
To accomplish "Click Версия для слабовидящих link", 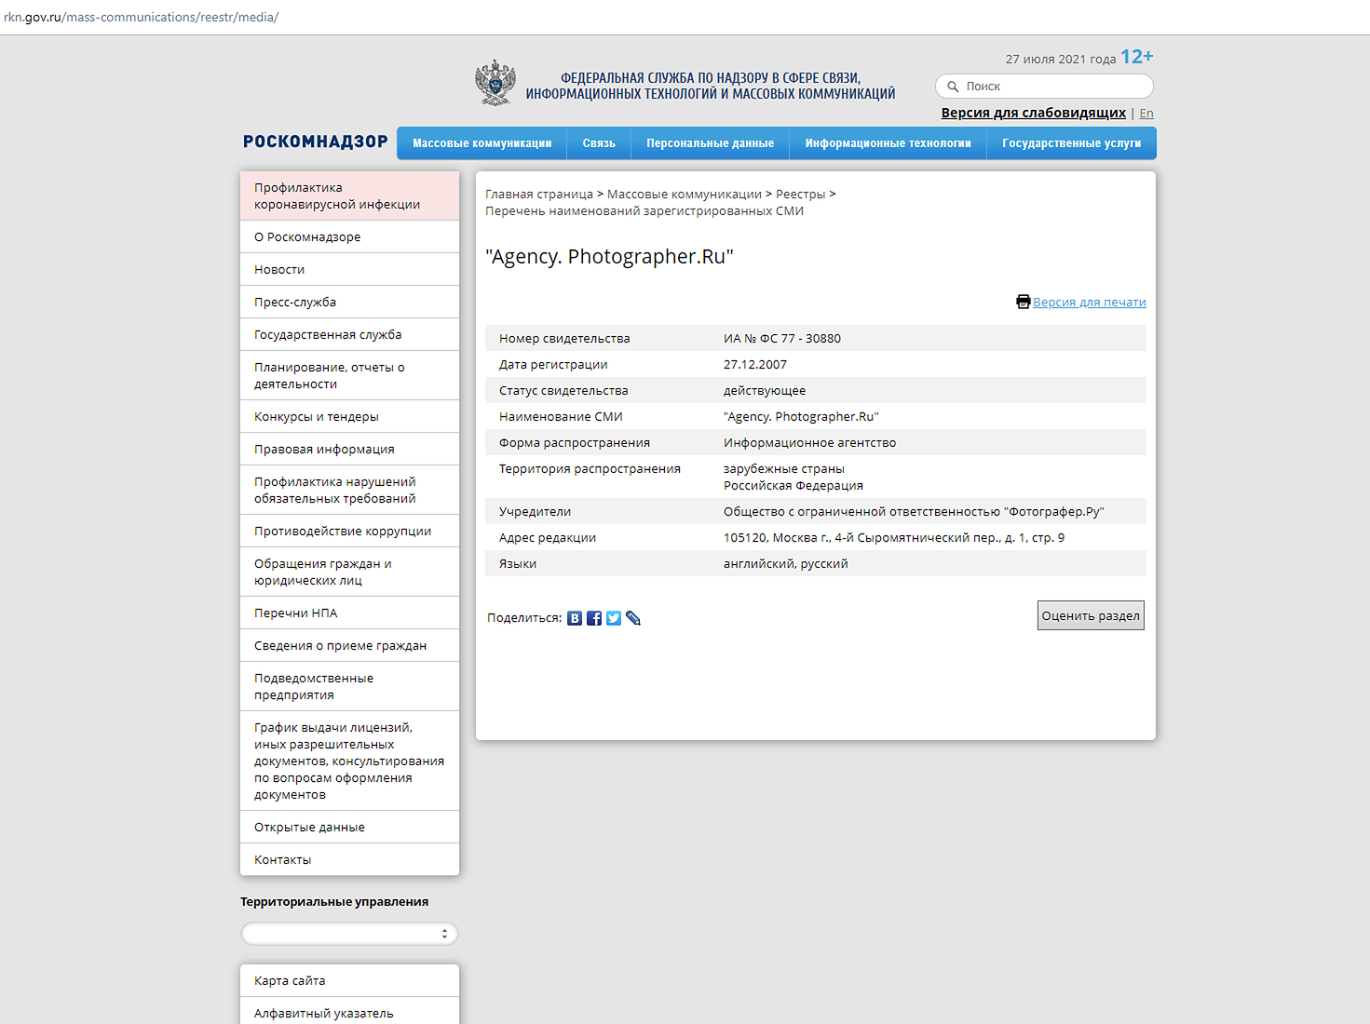I will point(1033,113).
